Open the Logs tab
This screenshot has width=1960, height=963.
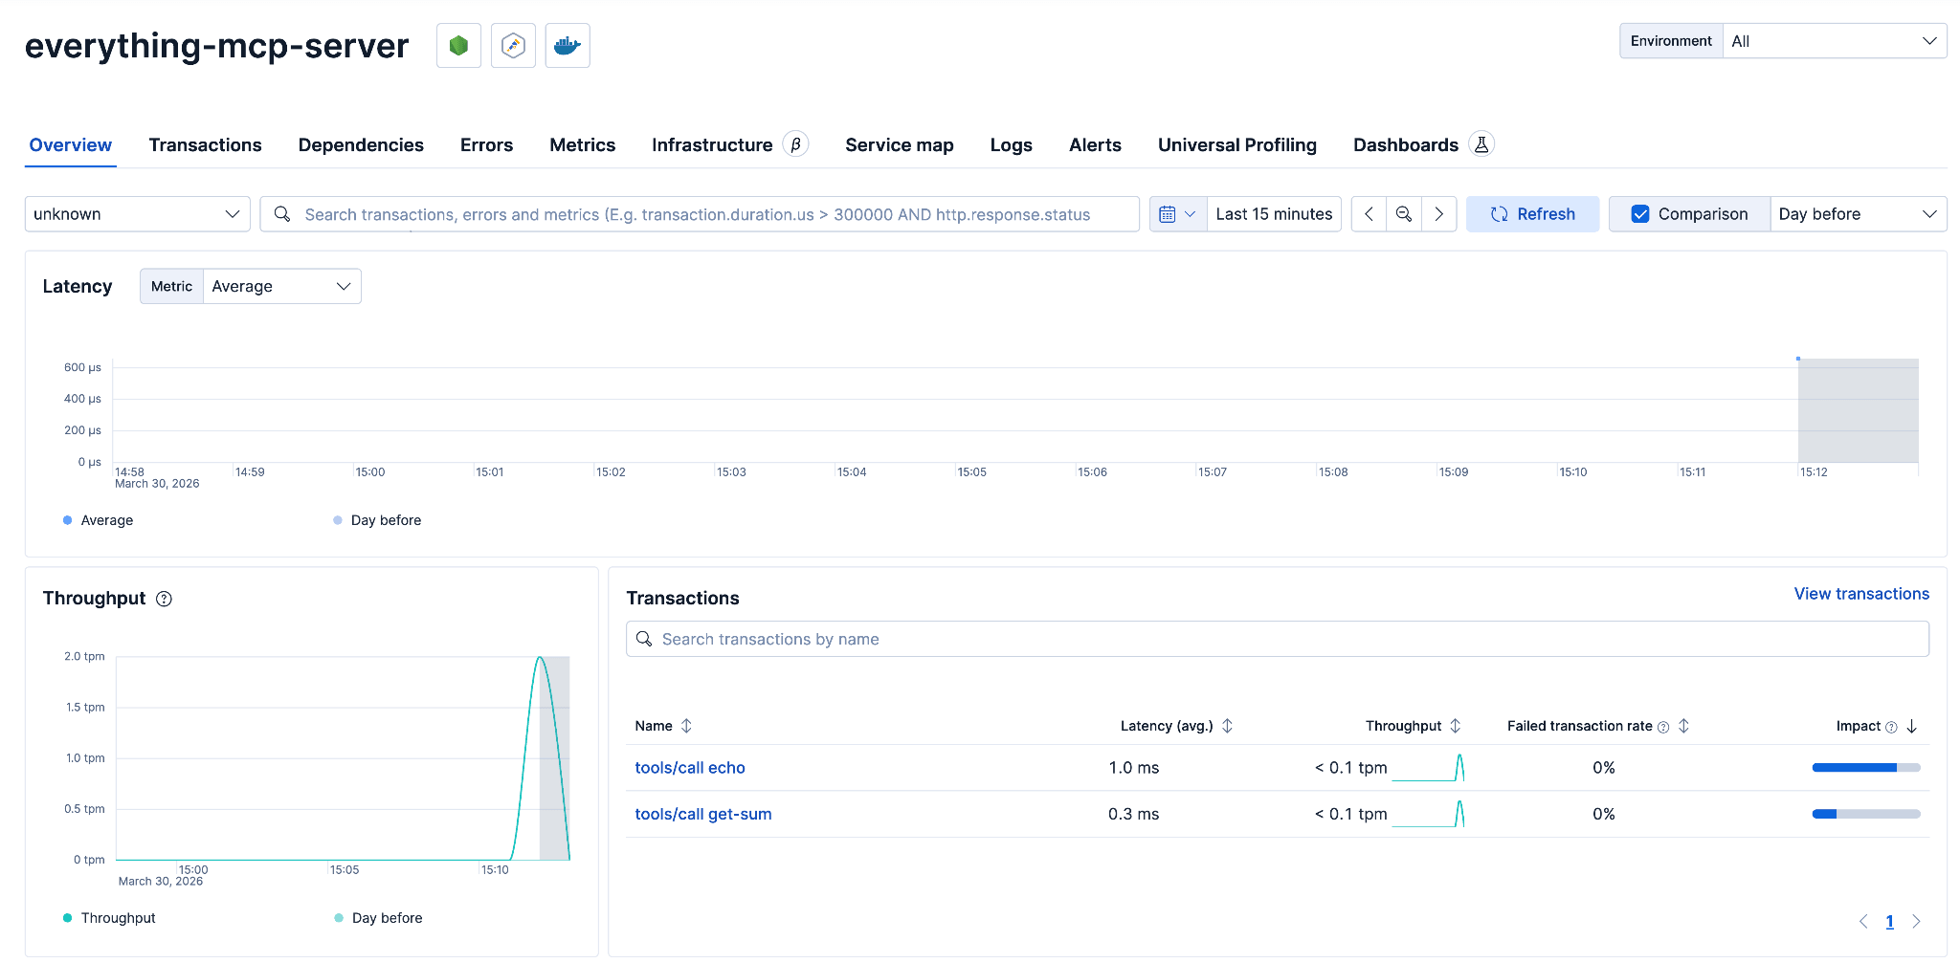(x=1011, y=145)
